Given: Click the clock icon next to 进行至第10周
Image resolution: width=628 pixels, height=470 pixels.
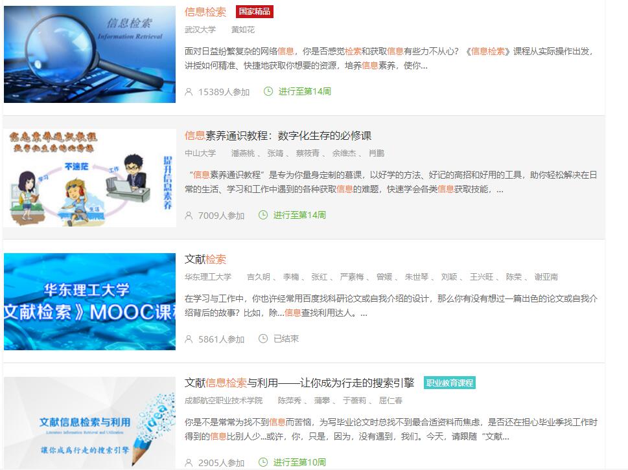Looking at the screenshot, I should tap(263, 463).
